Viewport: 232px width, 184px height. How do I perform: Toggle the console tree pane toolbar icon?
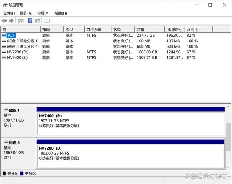point(21,21)
